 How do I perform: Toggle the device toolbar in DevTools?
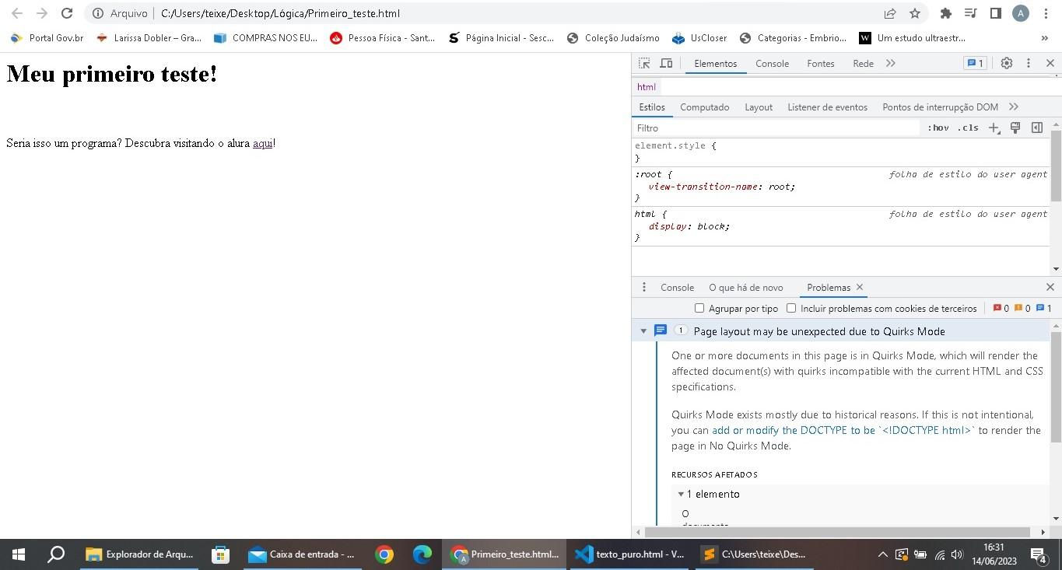click(x=666, y=64)
